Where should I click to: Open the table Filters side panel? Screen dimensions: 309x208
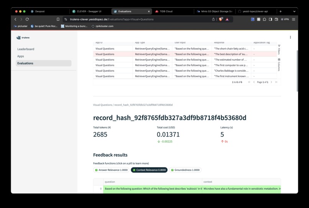tap(279, 50)
